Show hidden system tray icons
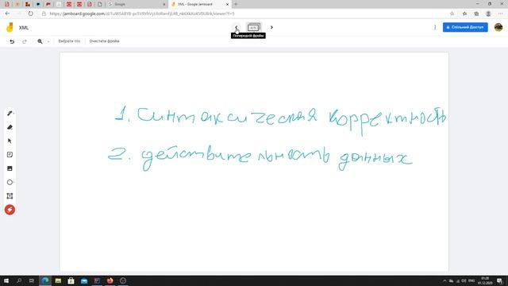This screenshot has width=508, height=286. (x=444, y=280)
